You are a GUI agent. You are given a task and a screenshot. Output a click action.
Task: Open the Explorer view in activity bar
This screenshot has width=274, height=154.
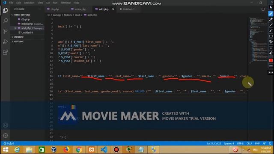point(6,10)
